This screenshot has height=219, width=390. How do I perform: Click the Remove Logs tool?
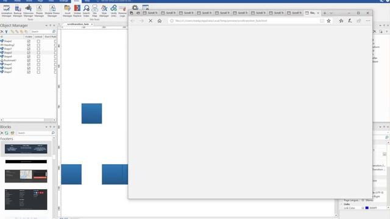click(x=122, y=11)
